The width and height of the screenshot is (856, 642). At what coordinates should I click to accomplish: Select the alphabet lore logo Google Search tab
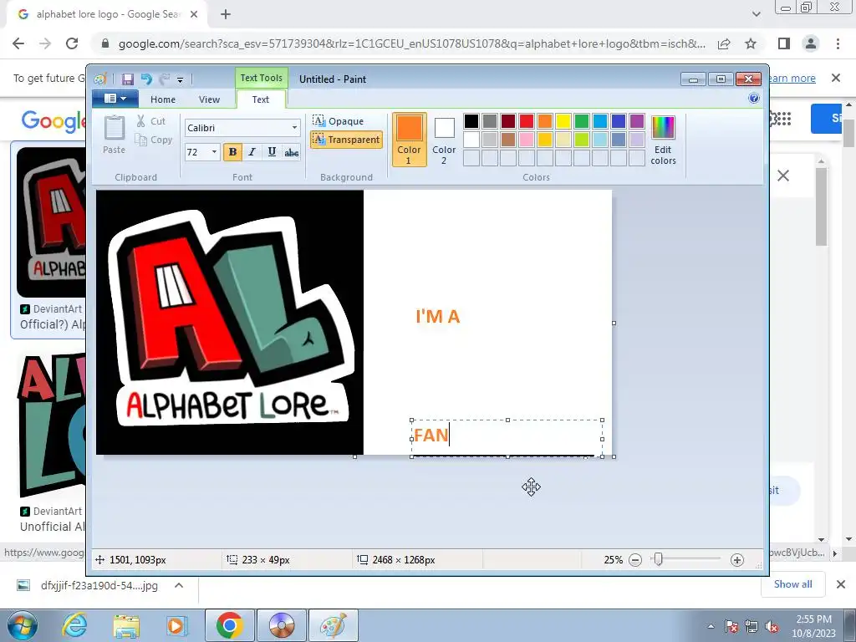point(107,15)
